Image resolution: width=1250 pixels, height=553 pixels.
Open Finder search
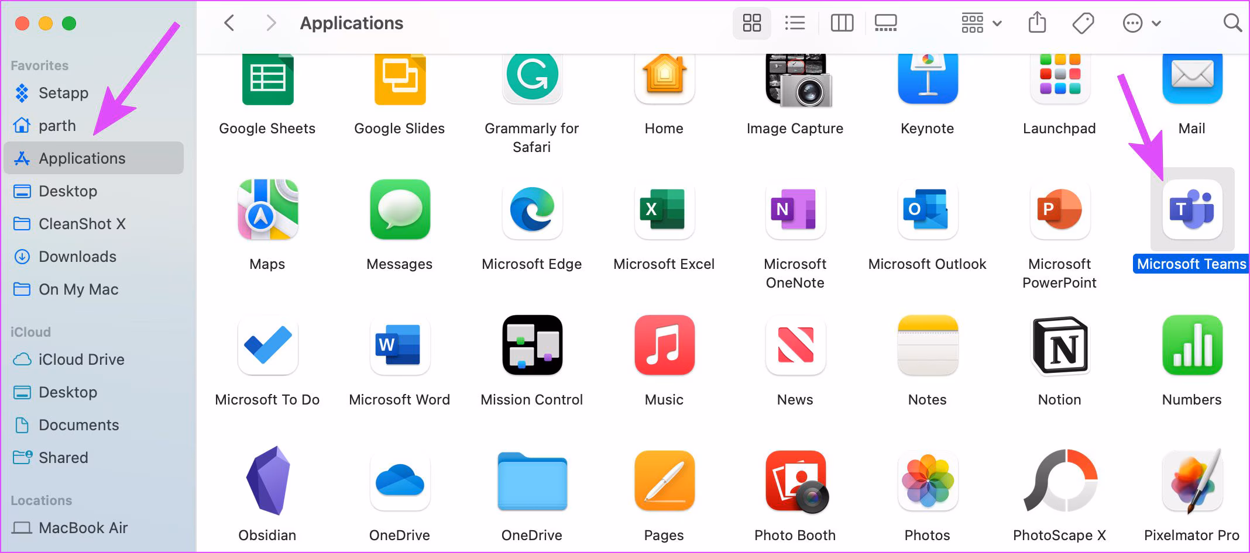pyautogui.click(x=1232, y=23)
